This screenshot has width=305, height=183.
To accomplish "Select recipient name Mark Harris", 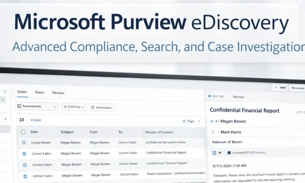I will tap(231, 132).
